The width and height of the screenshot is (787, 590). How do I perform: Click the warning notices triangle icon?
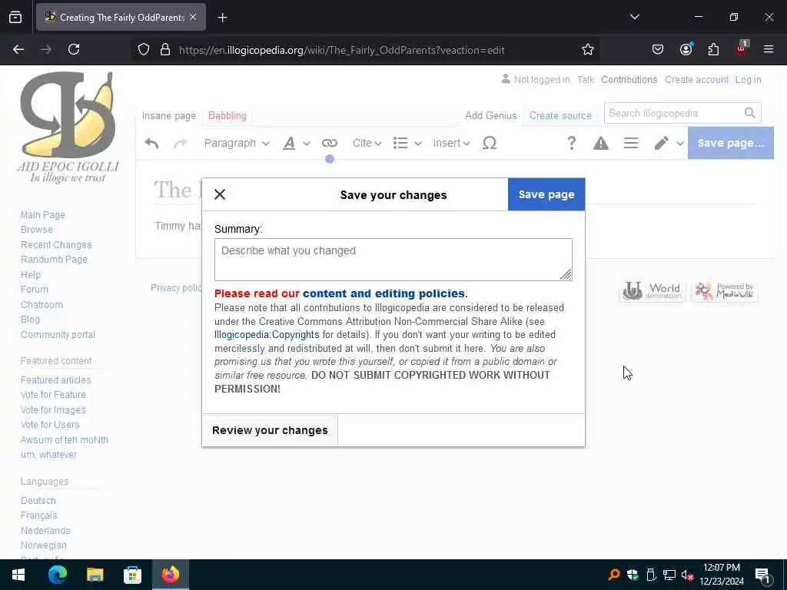601,144
